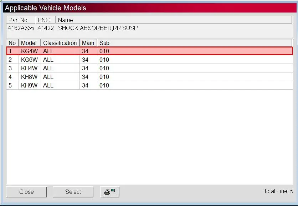
Task: Choose the KG6W model row
Action: [150, 60]
